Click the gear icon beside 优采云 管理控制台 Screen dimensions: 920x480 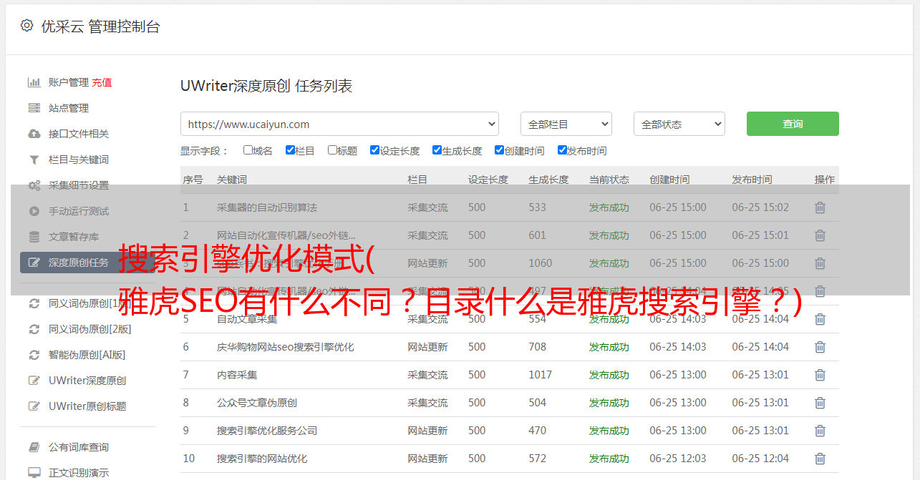26,26
